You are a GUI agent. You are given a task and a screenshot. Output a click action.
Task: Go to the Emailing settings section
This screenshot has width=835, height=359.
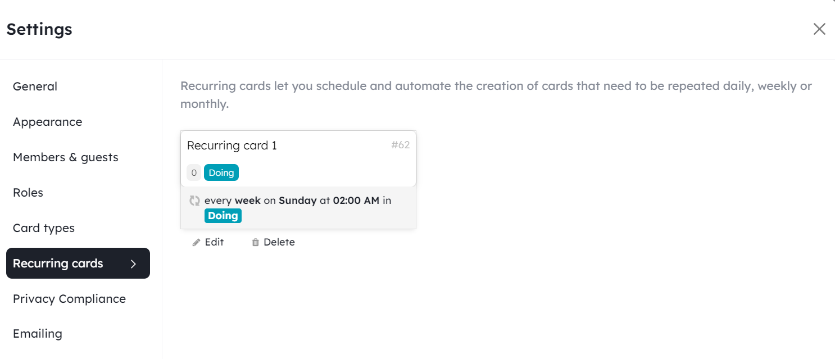click(38, 334)
